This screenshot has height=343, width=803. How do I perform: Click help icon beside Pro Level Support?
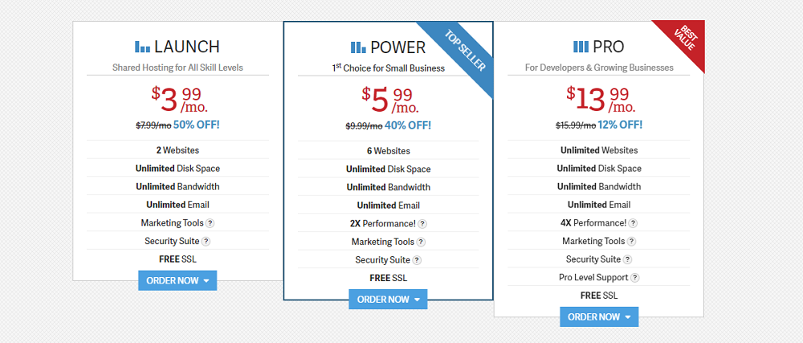(635, 278)
